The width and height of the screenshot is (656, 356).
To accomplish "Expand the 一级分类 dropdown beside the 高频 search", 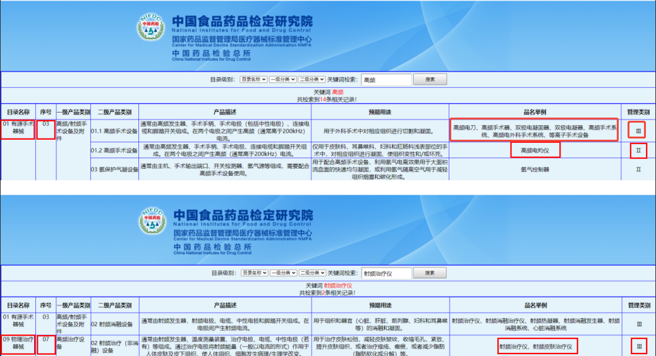I will click(x=282, y=80).
